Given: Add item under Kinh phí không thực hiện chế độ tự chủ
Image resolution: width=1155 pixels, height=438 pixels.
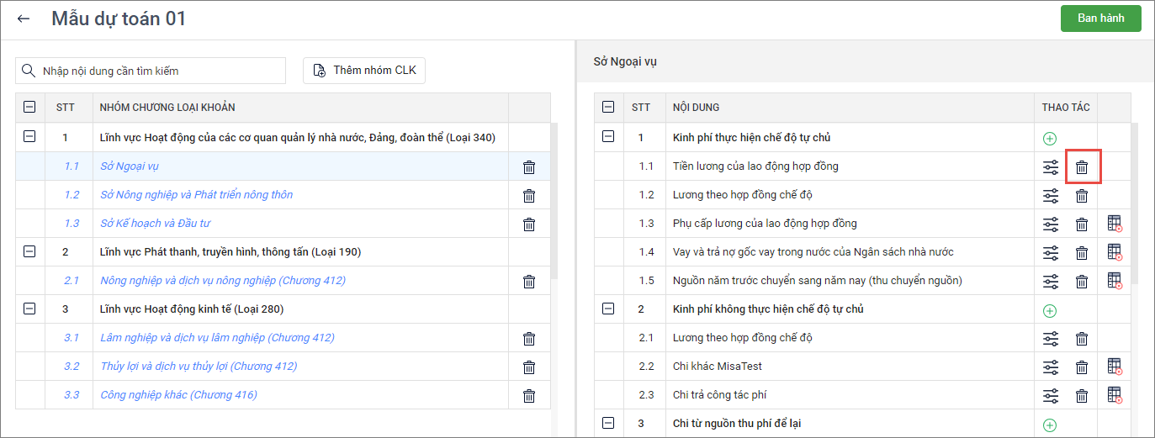Looking at the screenshot, I should [1050, 310].
